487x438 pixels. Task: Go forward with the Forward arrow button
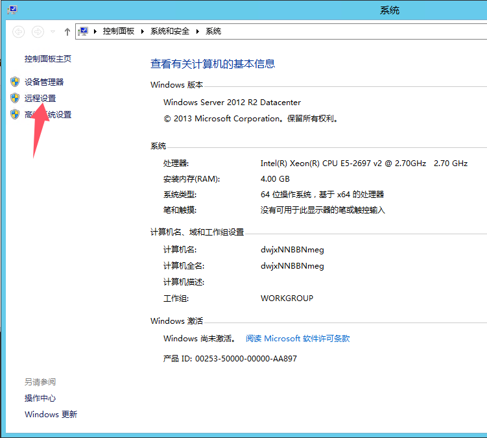click(x=38, y=32)
